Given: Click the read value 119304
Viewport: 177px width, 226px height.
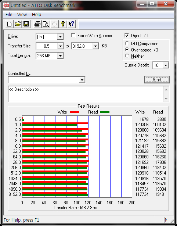Looking at the screenshot, I should [x=159, y=189].
